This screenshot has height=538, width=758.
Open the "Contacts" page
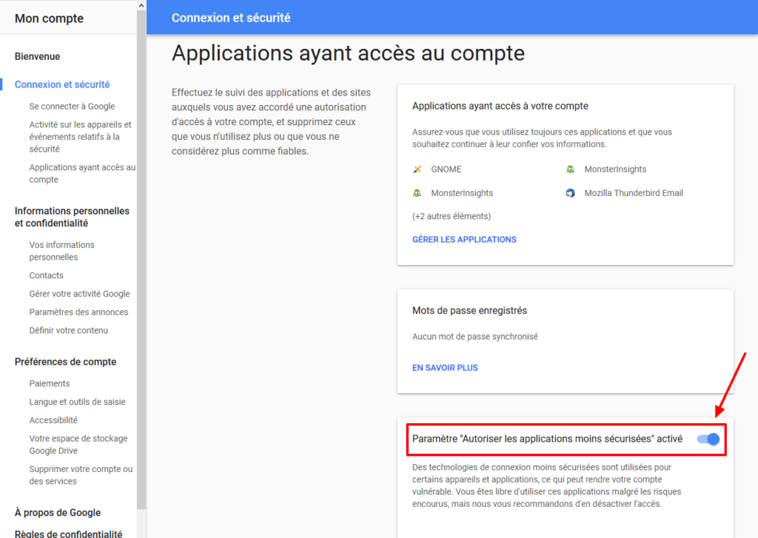(46, 275)
